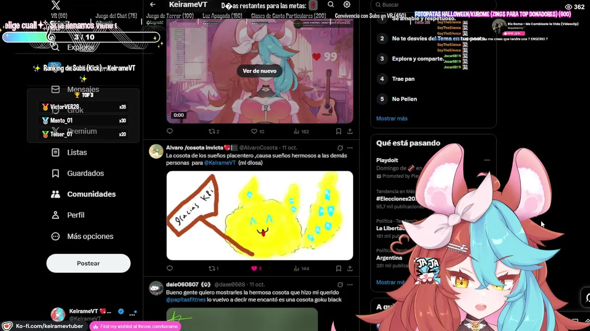This screenshot has height=331, width=590.
Task: Open the community settings gear icon
Action: pyautogui.click(x=347, y=5)
